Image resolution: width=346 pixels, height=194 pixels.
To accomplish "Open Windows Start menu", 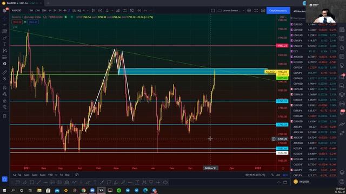I will [x=4, y=190].
